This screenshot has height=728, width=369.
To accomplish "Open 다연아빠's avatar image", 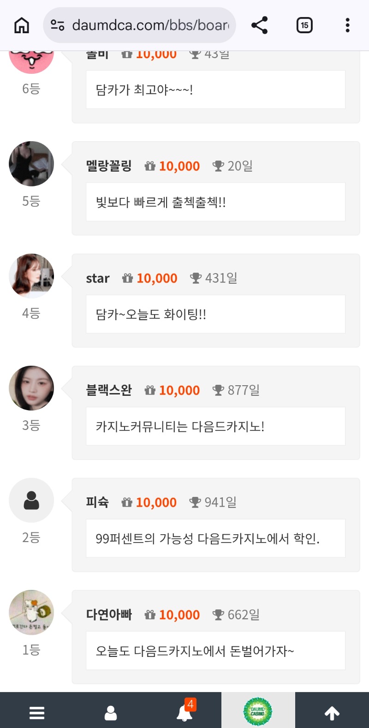I will pyautogui.click(x=31, y=612).
